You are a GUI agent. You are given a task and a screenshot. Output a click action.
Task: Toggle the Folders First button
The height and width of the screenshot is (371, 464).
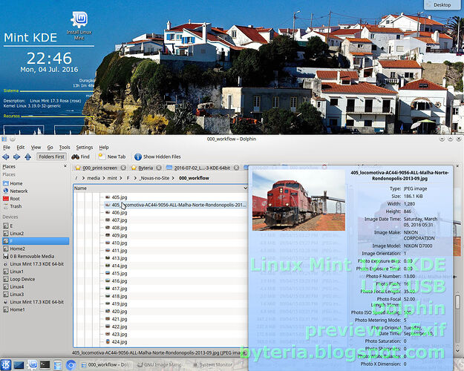pos(51,157)
